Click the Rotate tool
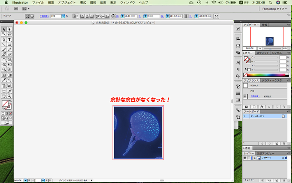 click(4, 60)
